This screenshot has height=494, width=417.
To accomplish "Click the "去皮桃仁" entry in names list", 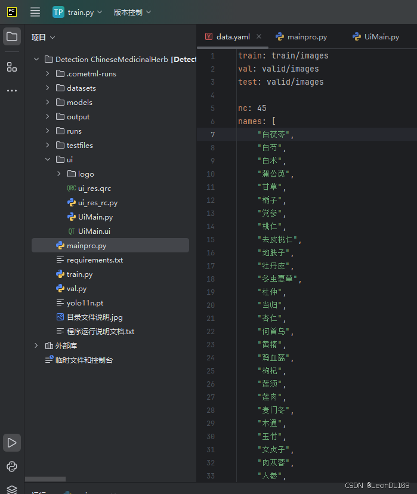I will click(x=277, y=239).
